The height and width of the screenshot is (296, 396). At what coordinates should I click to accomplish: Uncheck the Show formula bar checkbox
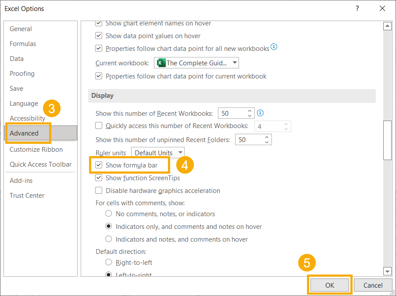click(99, 165)
